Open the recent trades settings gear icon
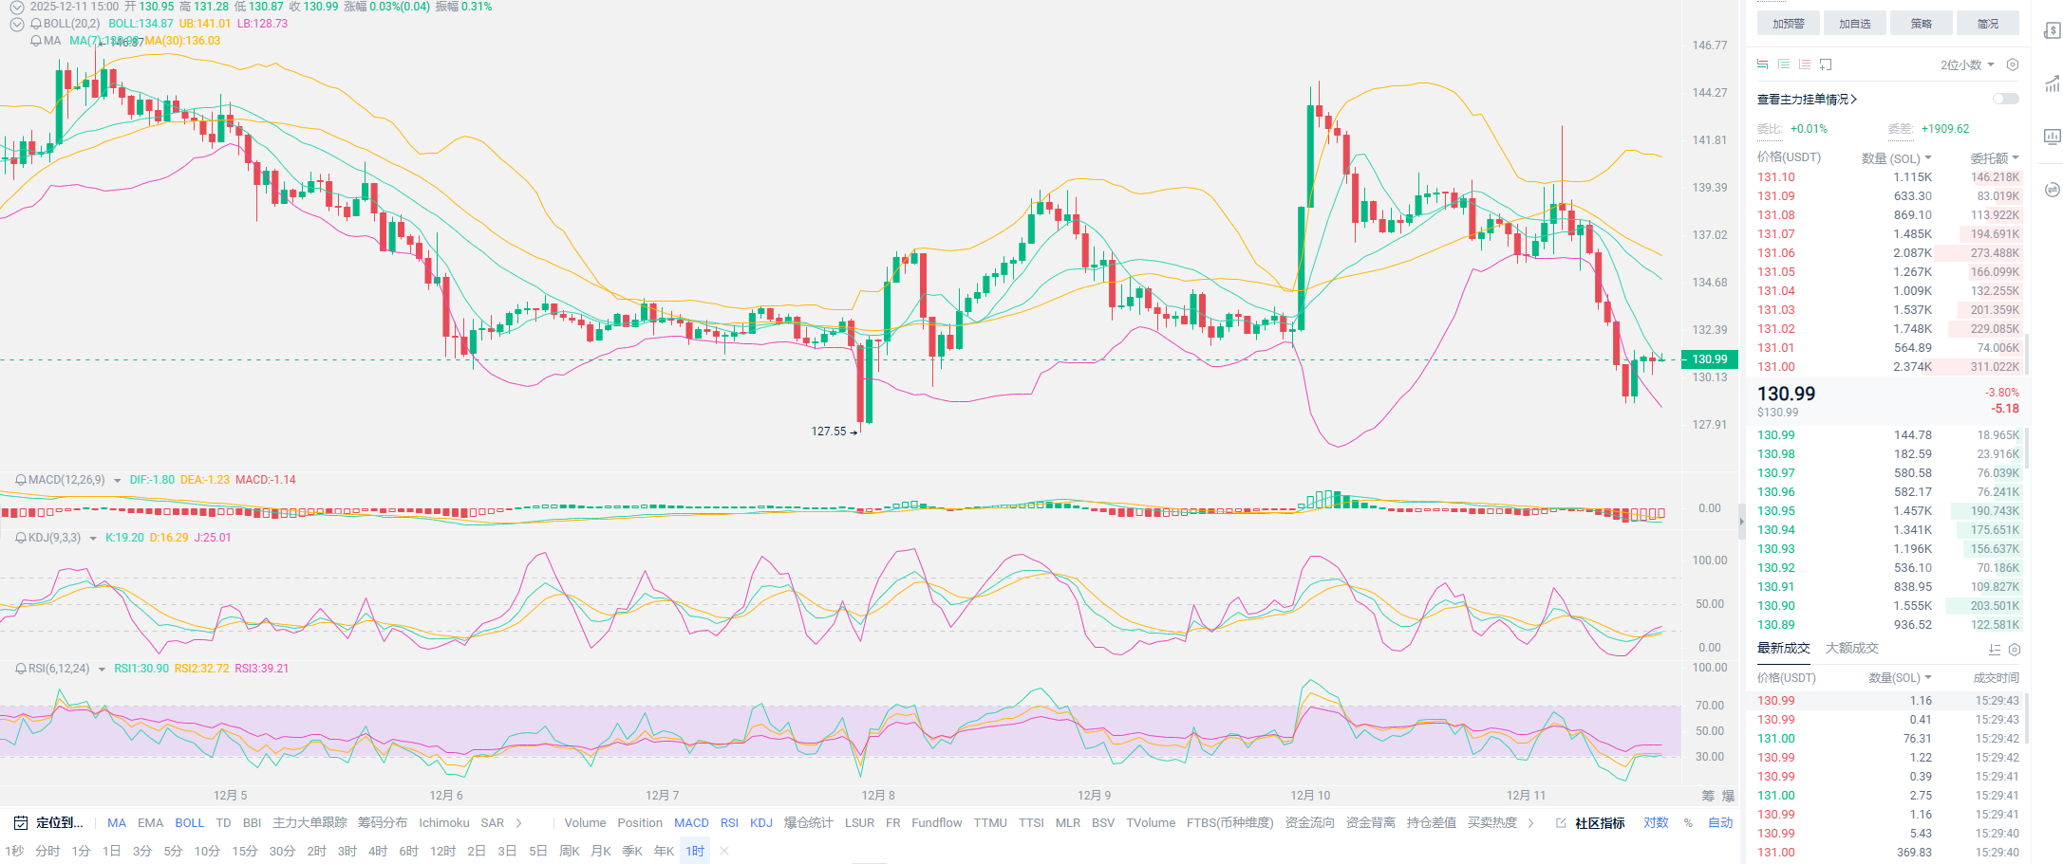Viewport: 2063px width, 864px height. pyautogui.click(x=2015, y=650)
